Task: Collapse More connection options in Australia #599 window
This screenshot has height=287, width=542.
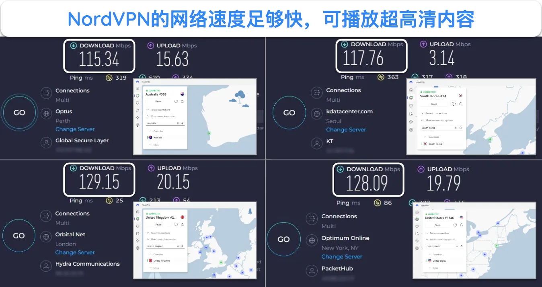Action: point(161,116)
